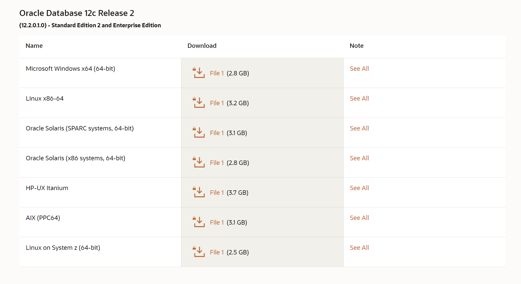Open File 1 link for Microsoft Windows x64
521x284 pixels.
[x=217, y=73]
